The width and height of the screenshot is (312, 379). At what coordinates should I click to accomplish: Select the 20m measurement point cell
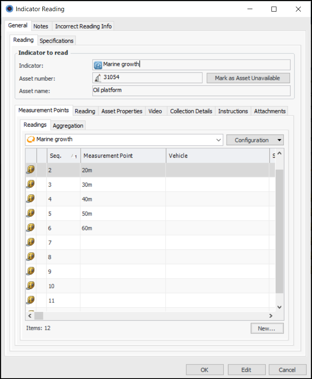[123, 170]
